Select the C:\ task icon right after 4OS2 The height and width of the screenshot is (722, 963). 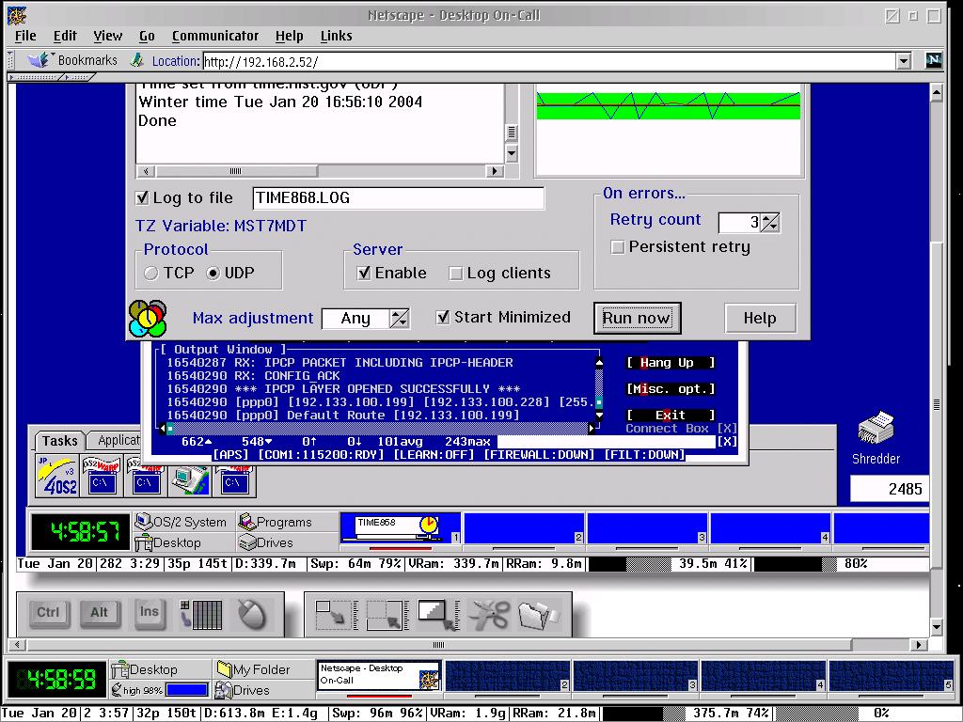(102, 476)
